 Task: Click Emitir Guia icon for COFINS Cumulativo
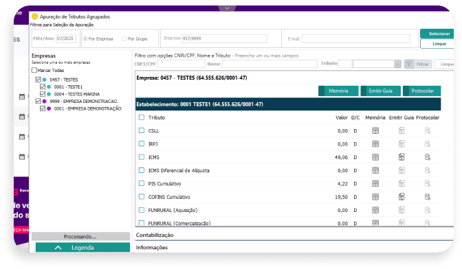tap(401, 197)
